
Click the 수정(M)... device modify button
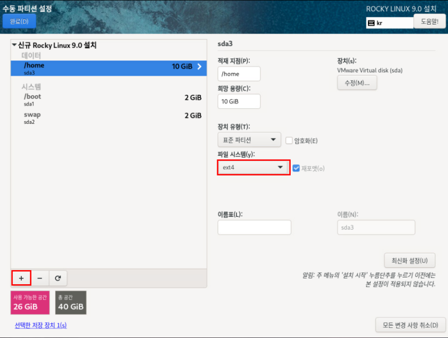(x=357, y=83)
